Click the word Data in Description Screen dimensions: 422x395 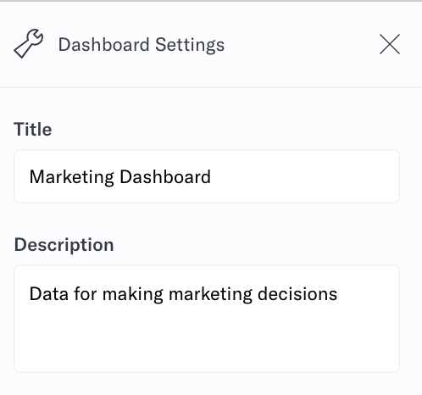pos(49,294)
